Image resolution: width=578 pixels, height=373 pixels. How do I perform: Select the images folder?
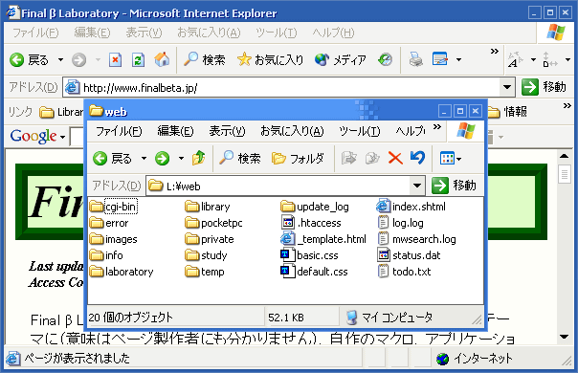click(x=114, y=239)
